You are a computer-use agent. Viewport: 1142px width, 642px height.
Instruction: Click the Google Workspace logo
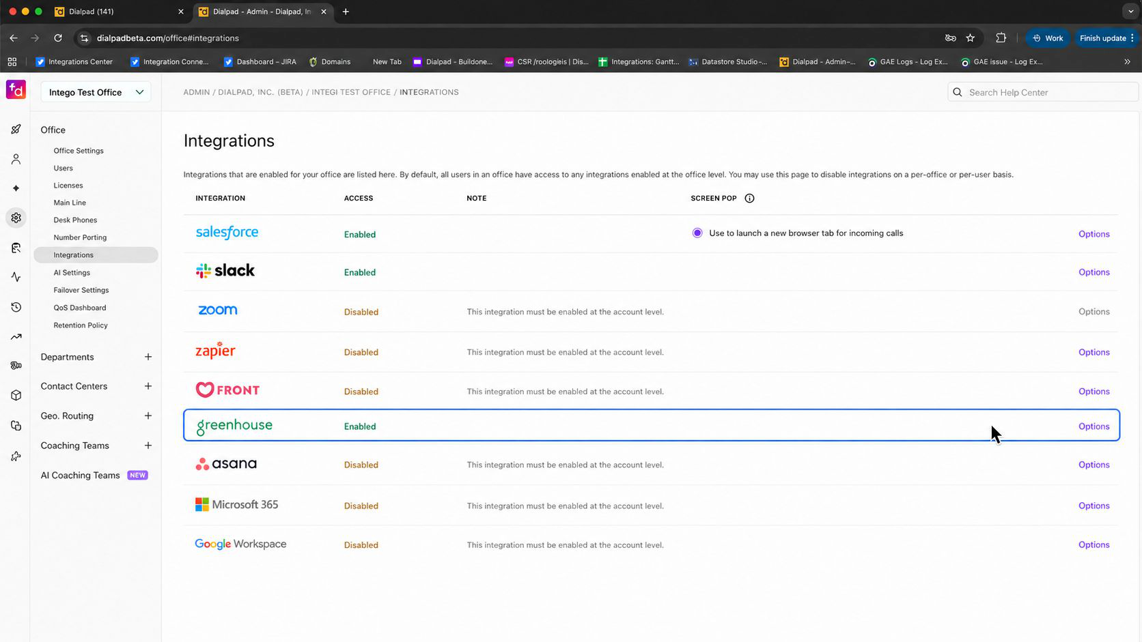point(240,544)
